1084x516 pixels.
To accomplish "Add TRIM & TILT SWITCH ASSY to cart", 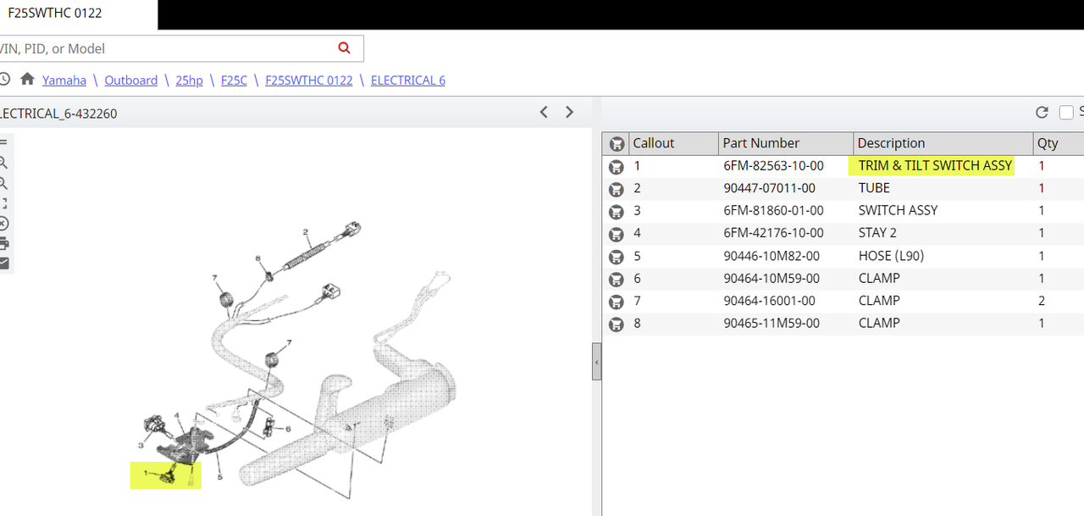I will point(617,167).
